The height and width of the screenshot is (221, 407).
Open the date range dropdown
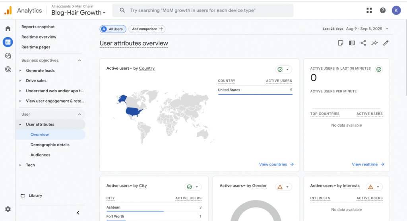pos(387,29)
